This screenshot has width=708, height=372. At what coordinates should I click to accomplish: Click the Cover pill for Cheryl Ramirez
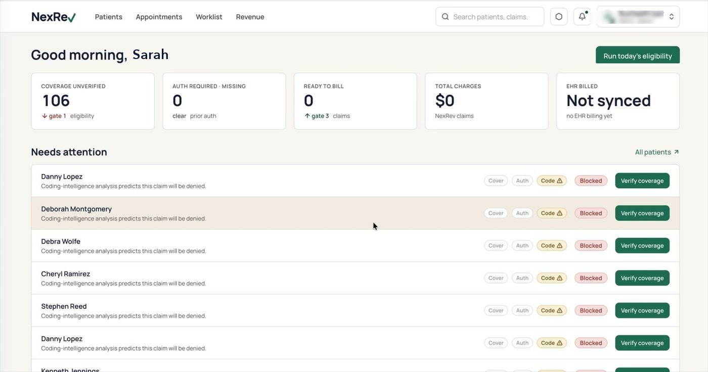(x=496, y=278)
